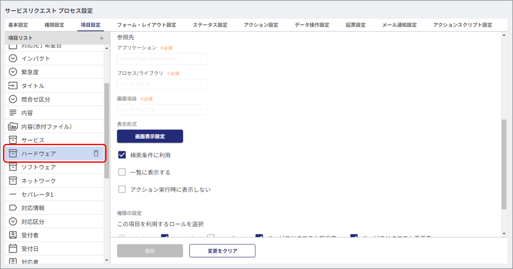Select the 受付者 person icon
The height and width of the screenshot is (269, 513).
(x=13, y=235)
